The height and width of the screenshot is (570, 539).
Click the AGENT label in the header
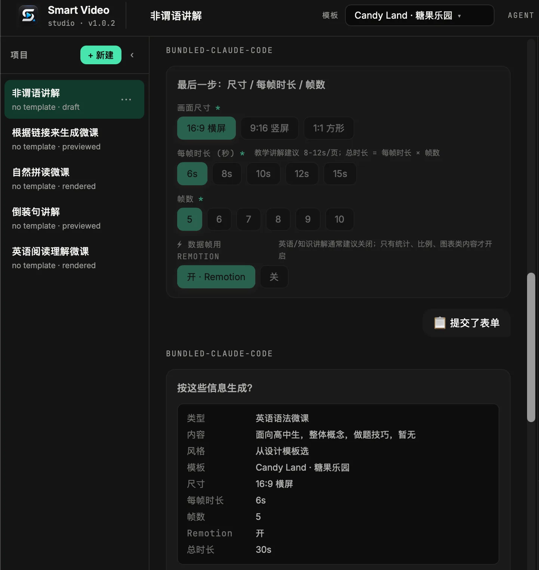click(521, 15)
